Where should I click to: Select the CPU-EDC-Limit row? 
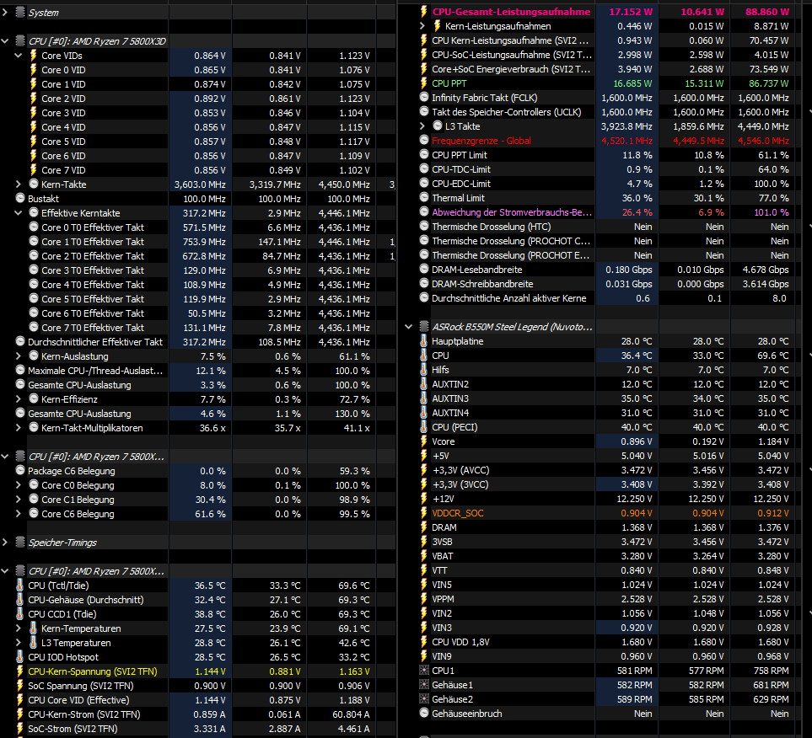[x=606, y=184]
